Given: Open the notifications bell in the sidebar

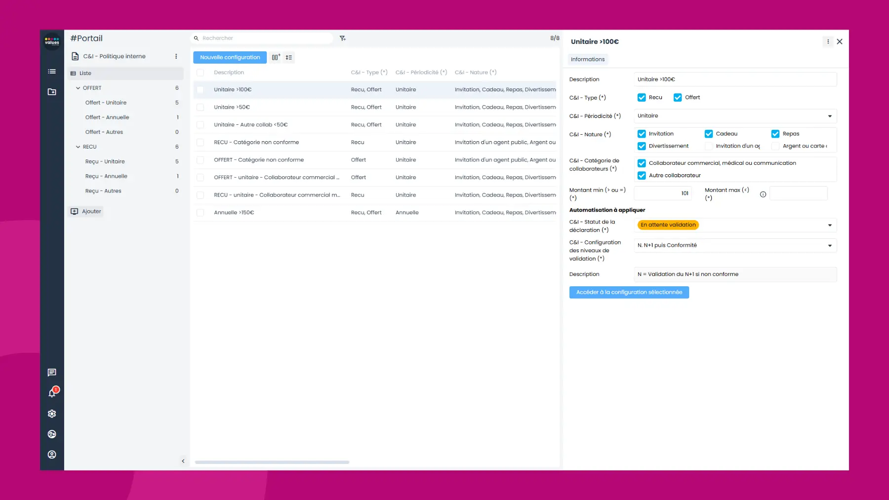Looking at the screenshot, I should pos(52,392).
